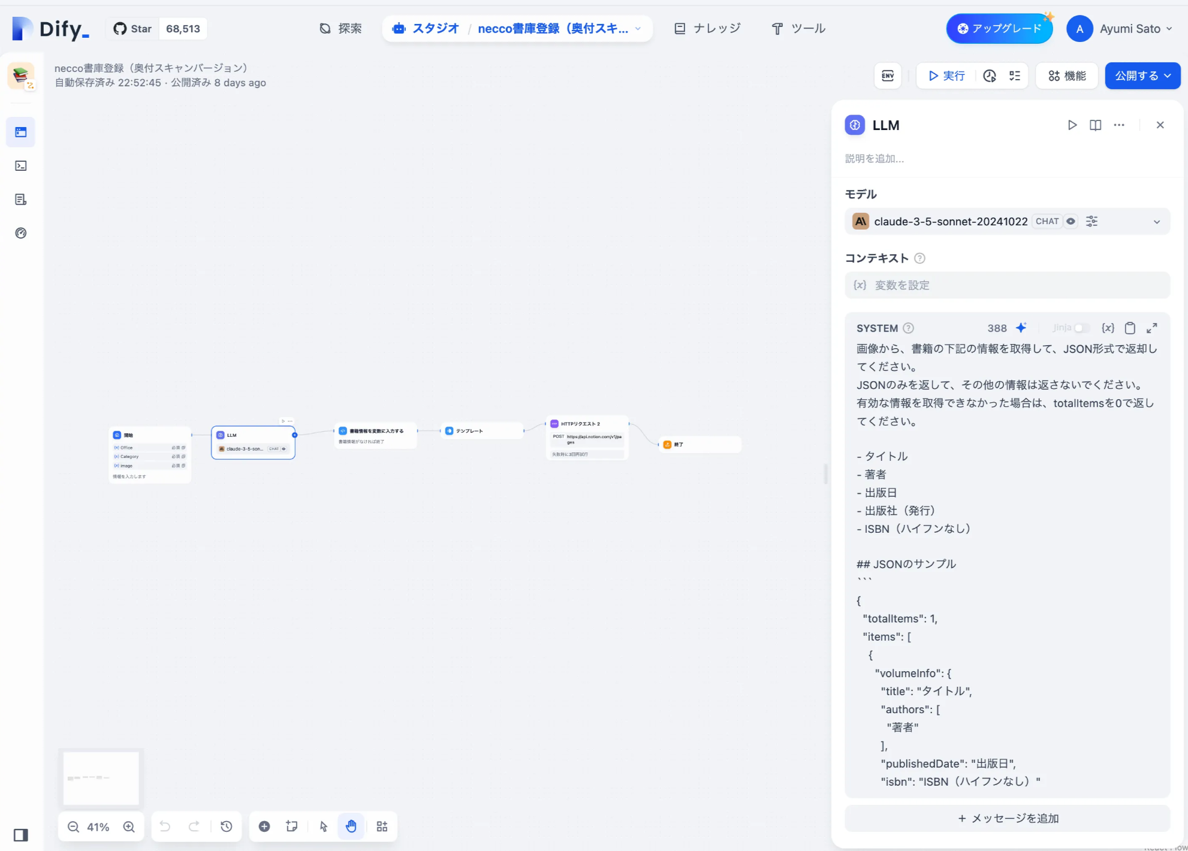Open the 公開する publish dropdown
This screenshot has height=851, width=1188.
[1142, 76]
